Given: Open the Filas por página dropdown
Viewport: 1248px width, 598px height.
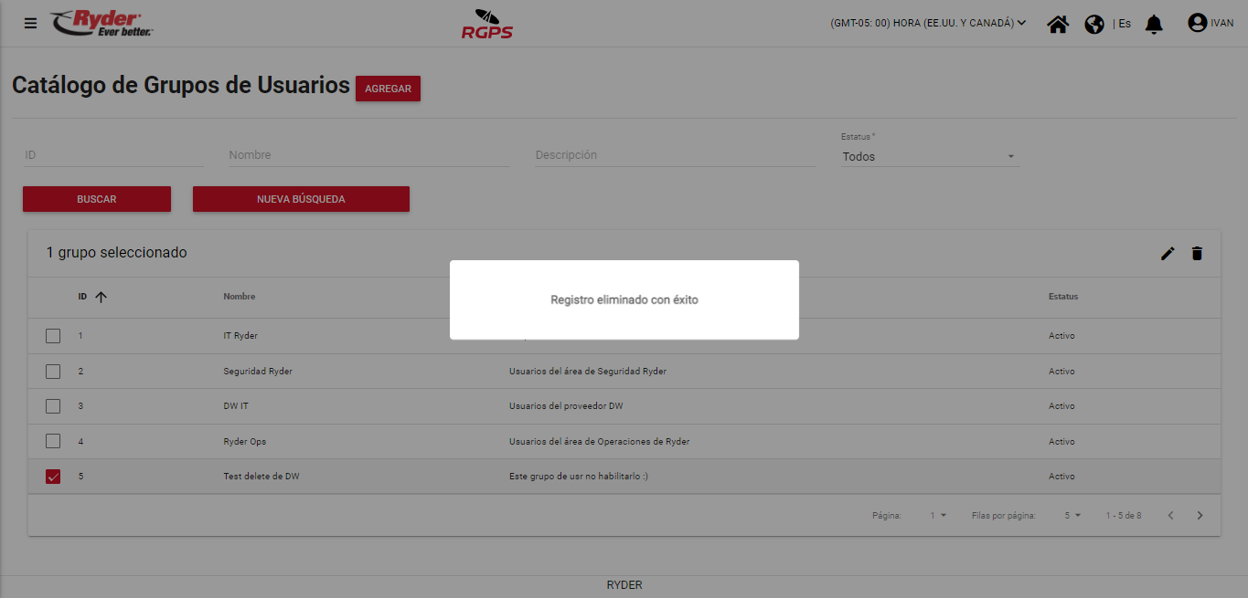Looking at the screenshot, I should point(1072,516).
